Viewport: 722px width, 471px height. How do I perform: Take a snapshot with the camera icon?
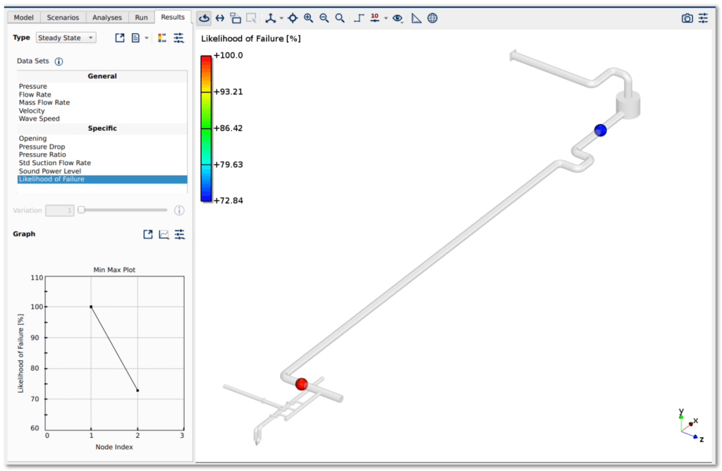tap(687, 18)
